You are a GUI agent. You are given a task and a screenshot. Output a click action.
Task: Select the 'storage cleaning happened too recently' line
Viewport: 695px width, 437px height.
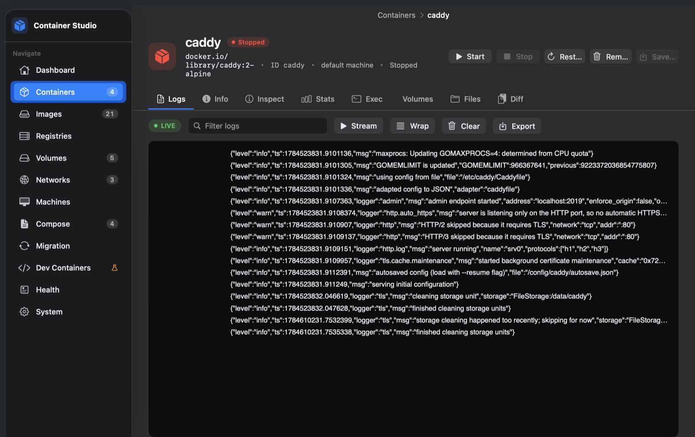449,320
